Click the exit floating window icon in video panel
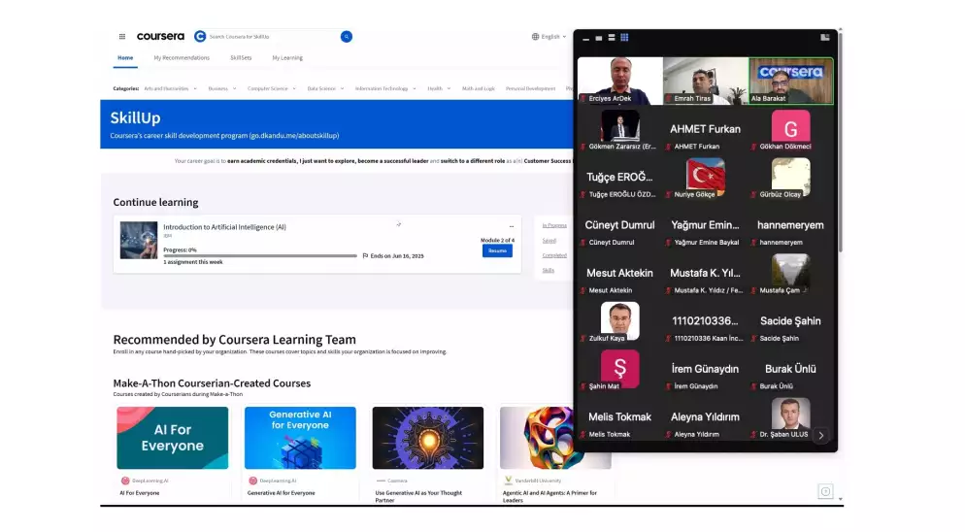 (x=824, y=38)
